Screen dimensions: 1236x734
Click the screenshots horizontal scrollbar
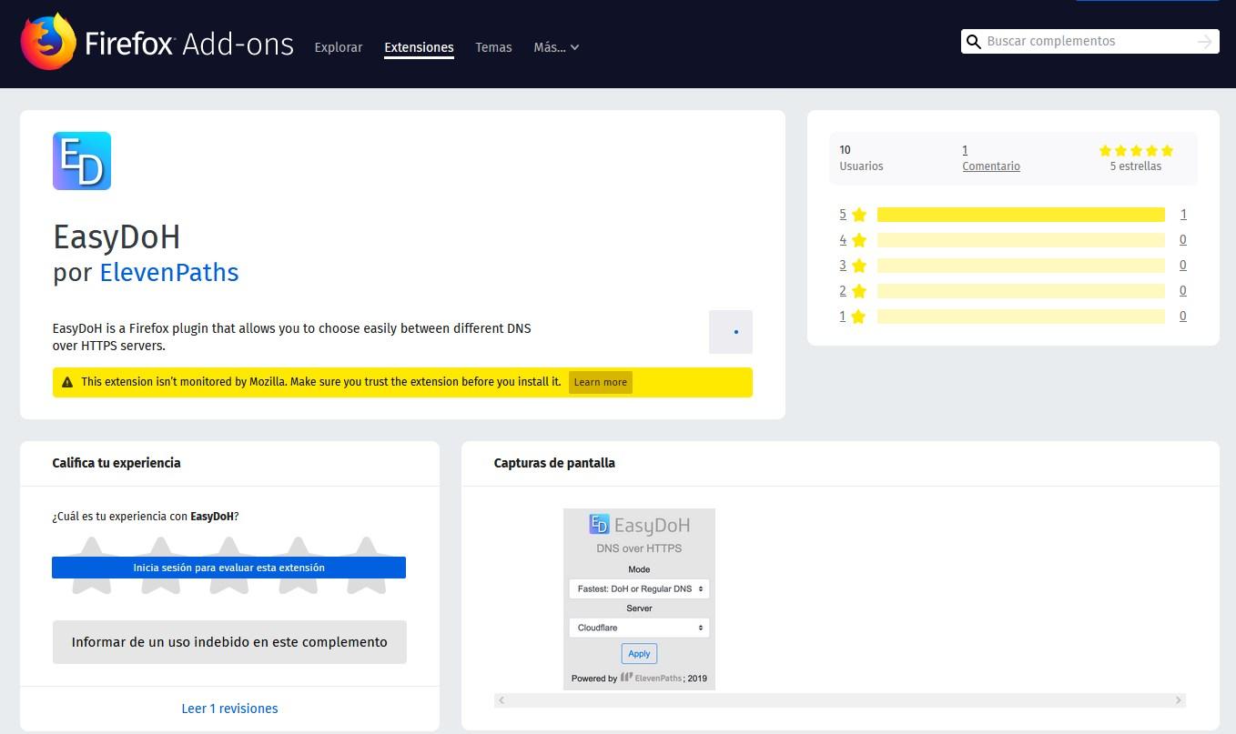click(840, 700)
